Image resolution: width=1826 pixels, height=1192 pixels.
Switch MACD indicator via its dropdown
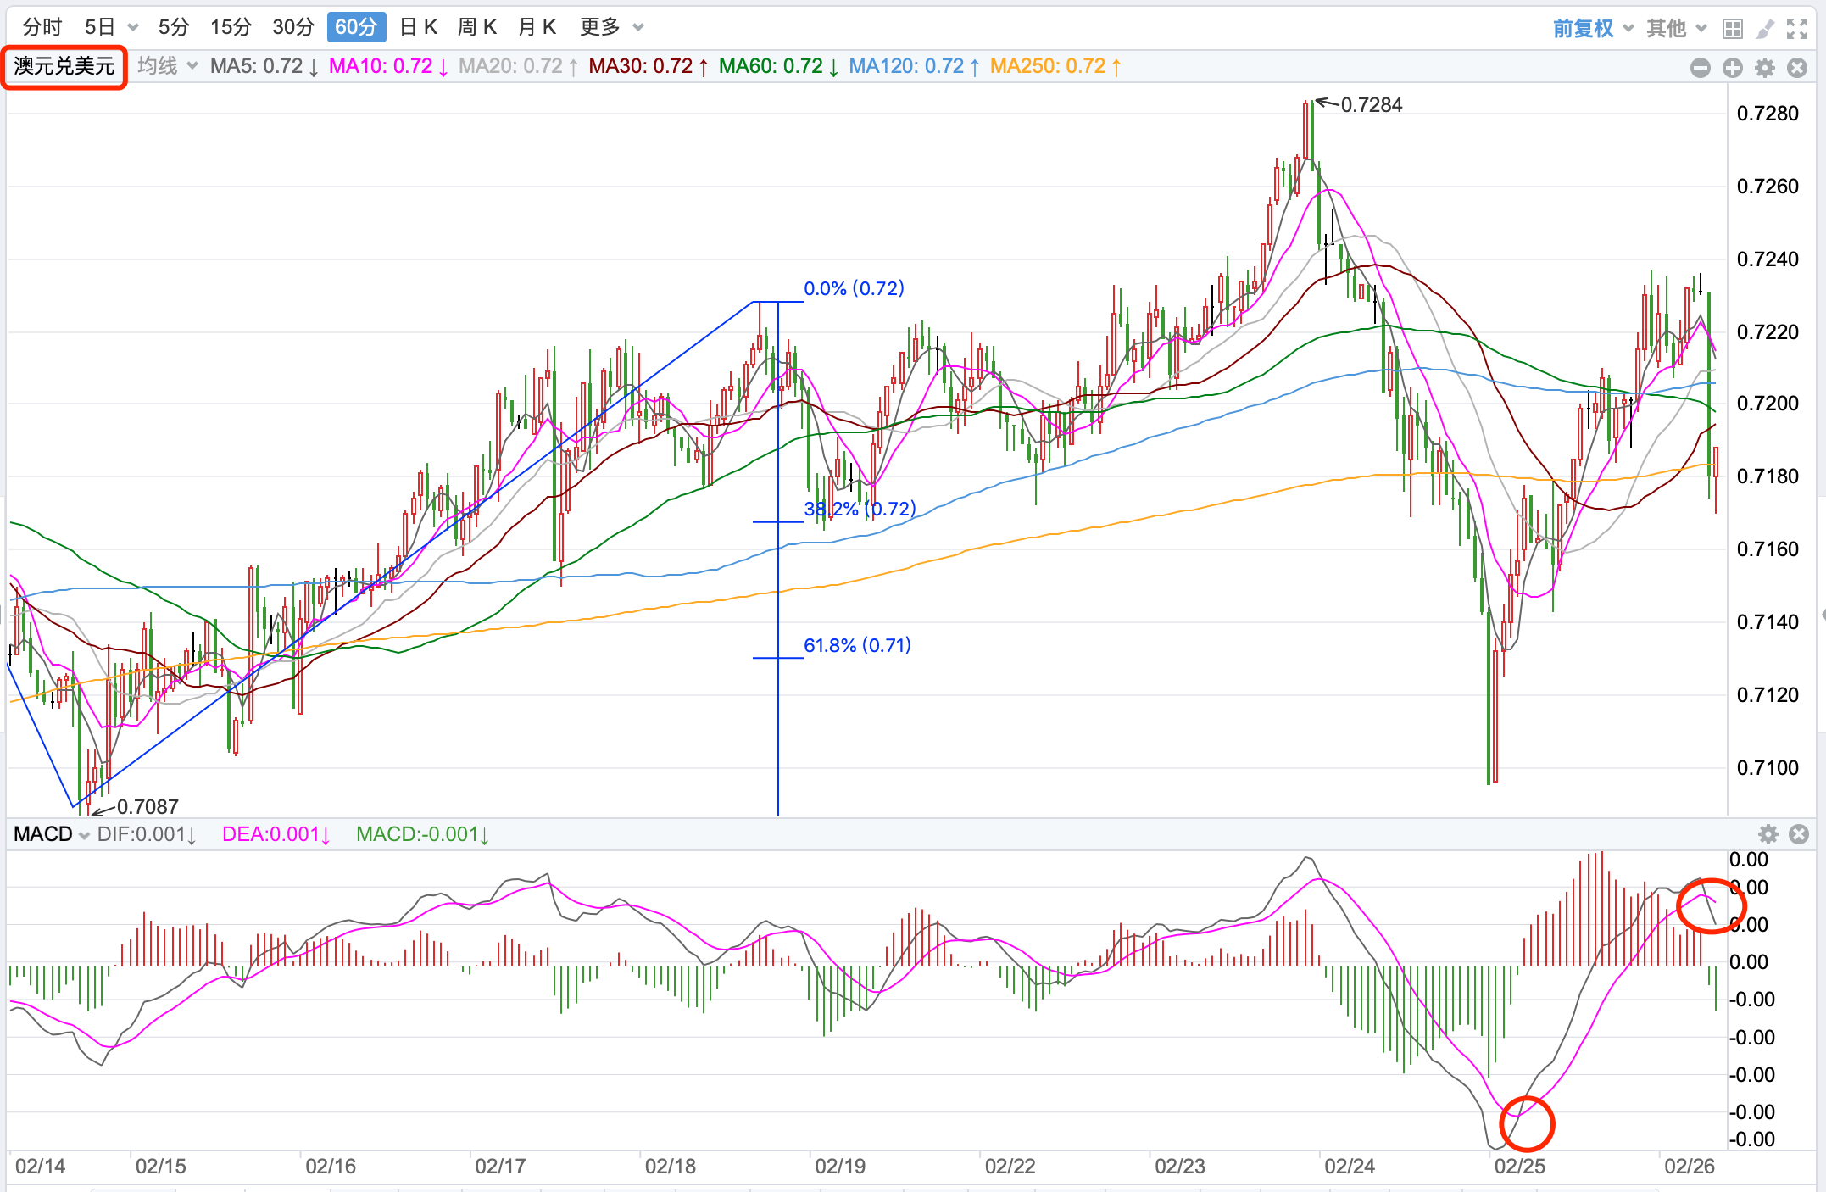click(51, 834)
